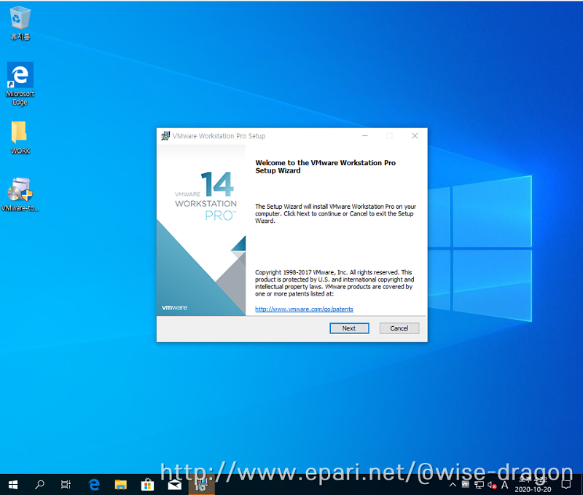Open the Action Center notifications icon

point(566,485)
